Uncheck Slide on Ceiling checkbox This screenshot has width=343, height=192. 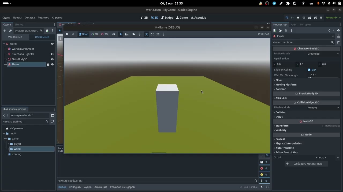309,70
